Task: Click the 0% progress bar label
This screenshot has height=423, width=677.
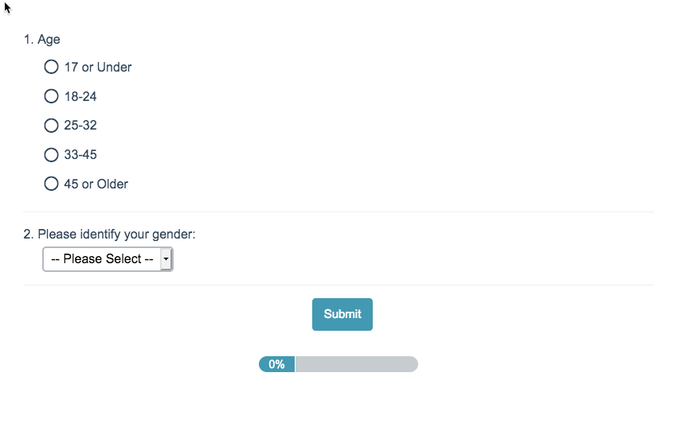Action: [x=276, y=364]
